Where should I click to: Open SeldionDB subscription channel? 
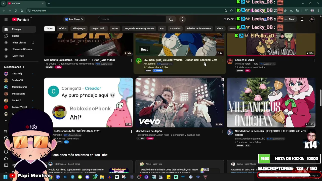pos(19,80)
